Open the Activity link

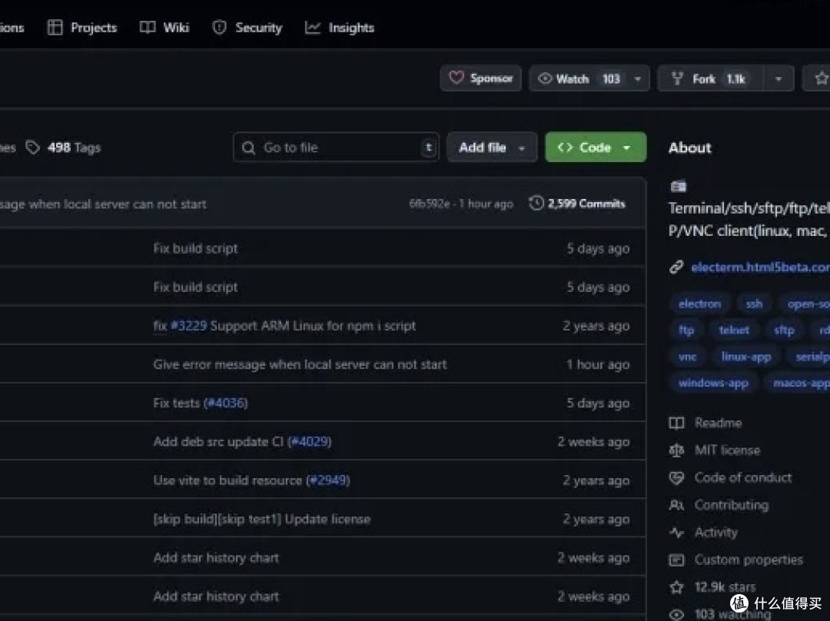pos(715,533)
